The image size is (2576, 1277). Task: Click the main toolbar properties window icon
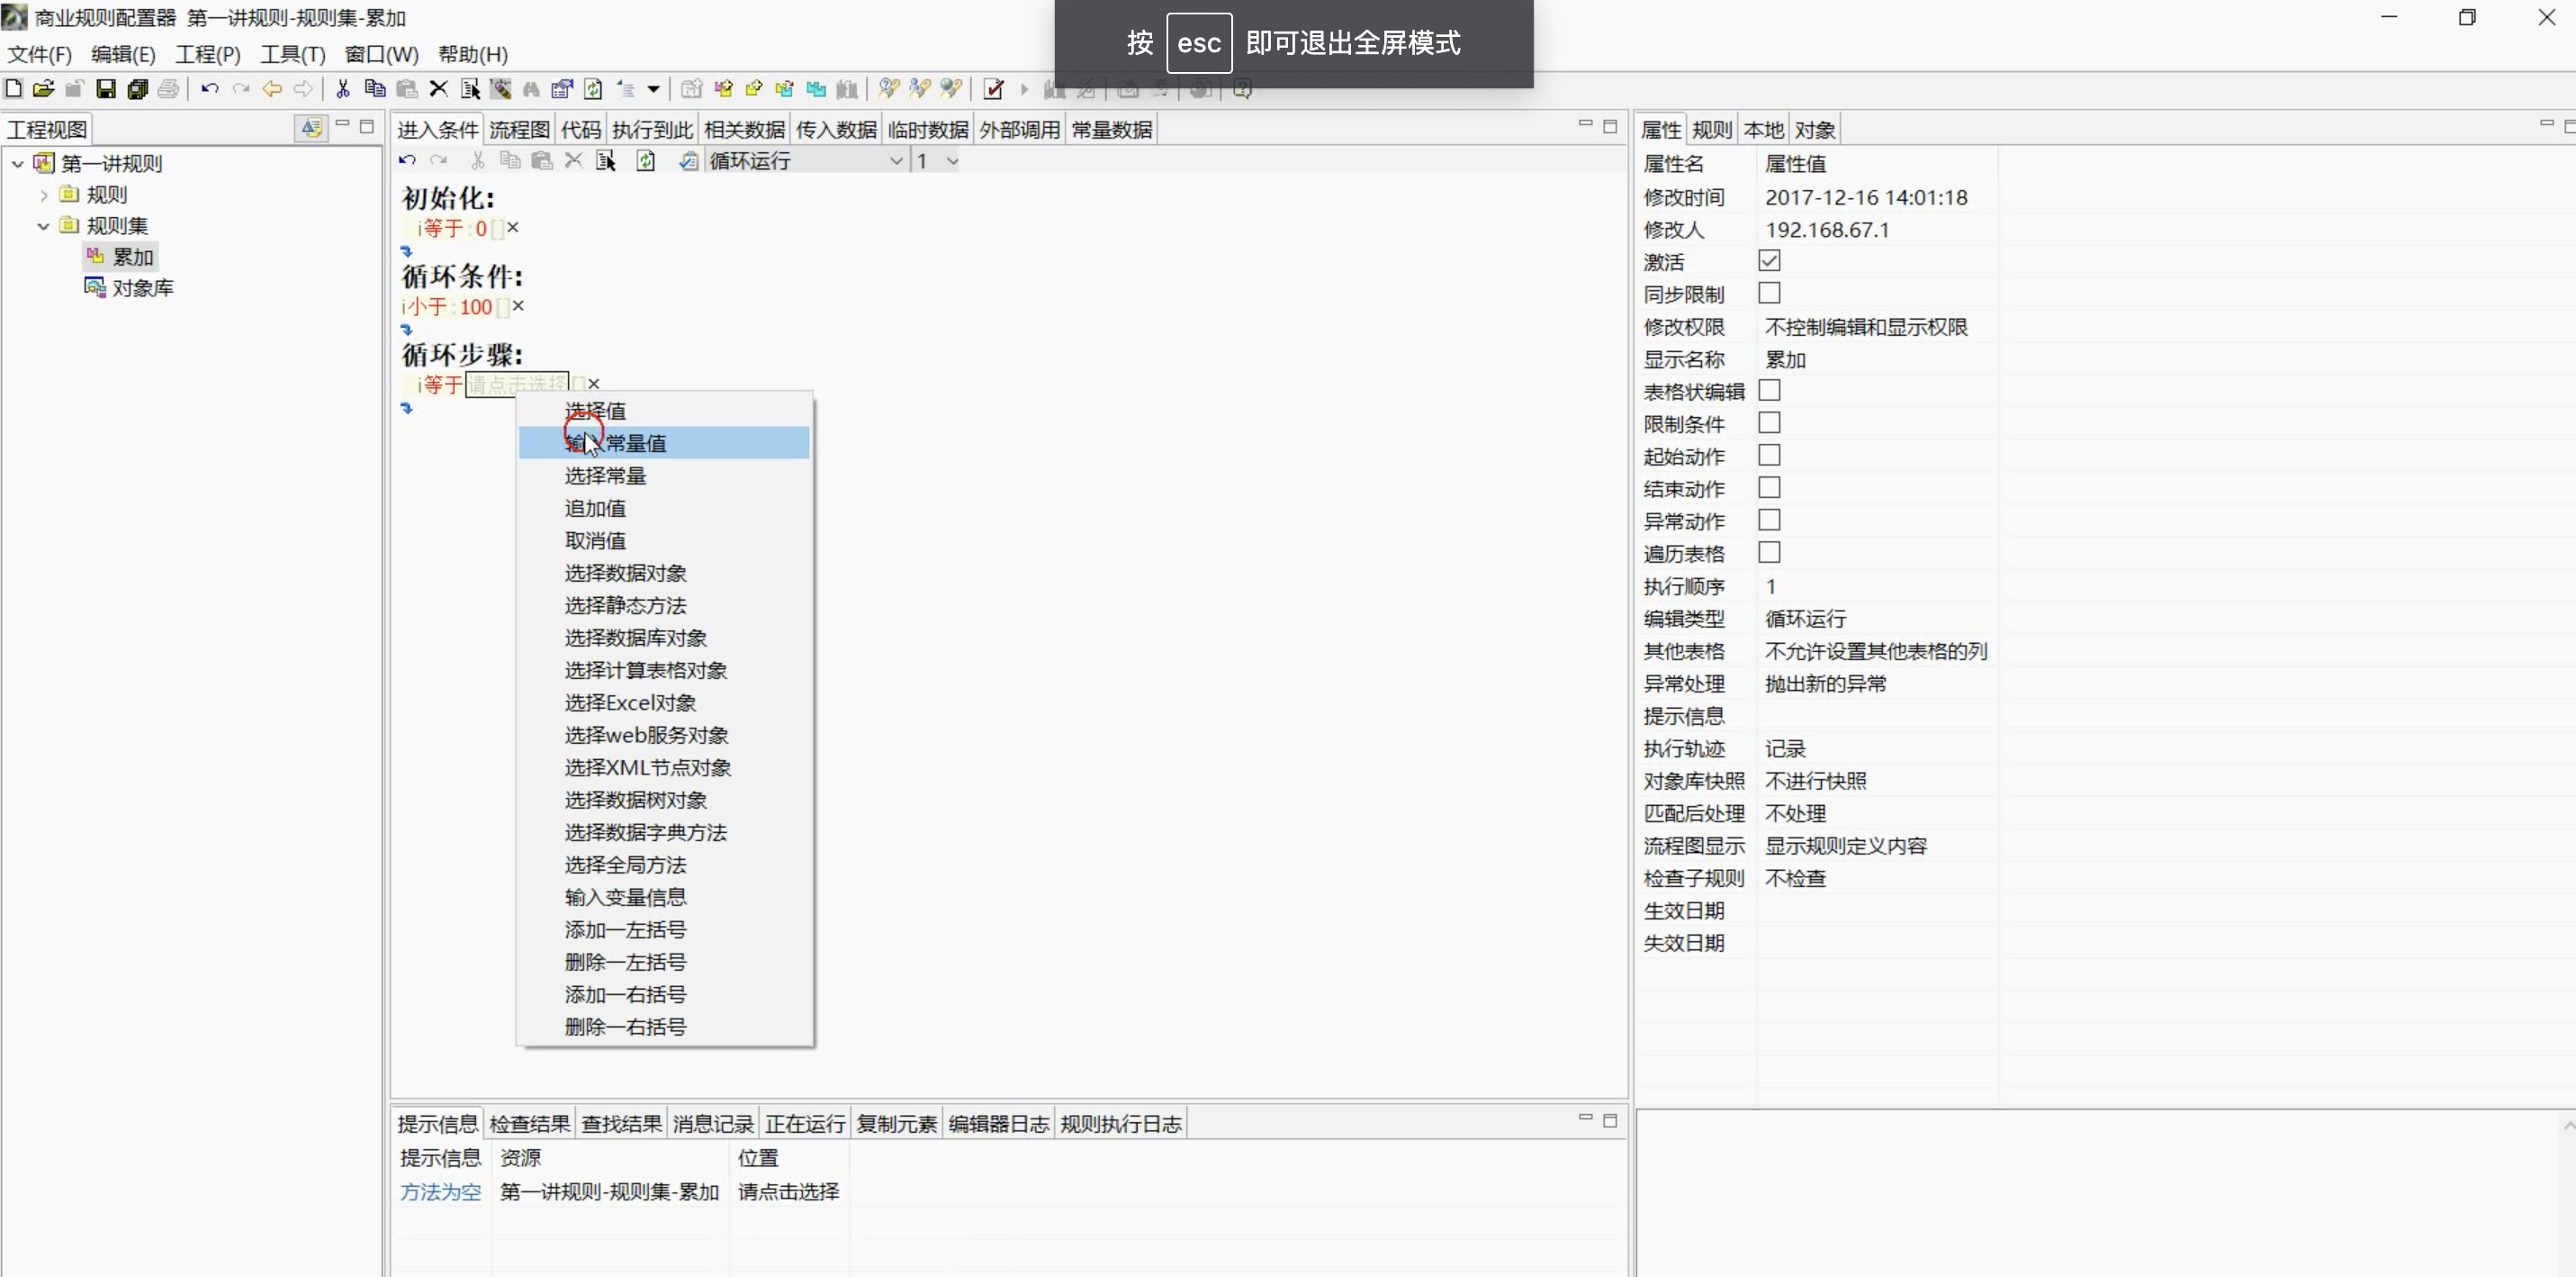[x=562, y=89]
